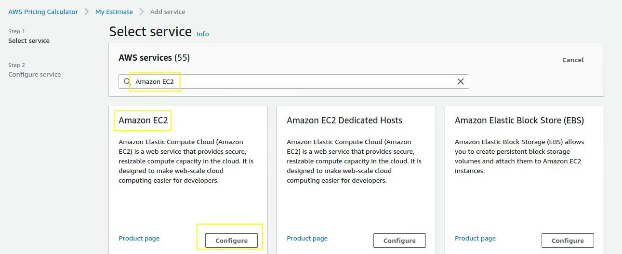Image resolution: width=622 pixels, height=254 pixels.
Task: Click the Info link beside Select service
Action: point(203,34)
